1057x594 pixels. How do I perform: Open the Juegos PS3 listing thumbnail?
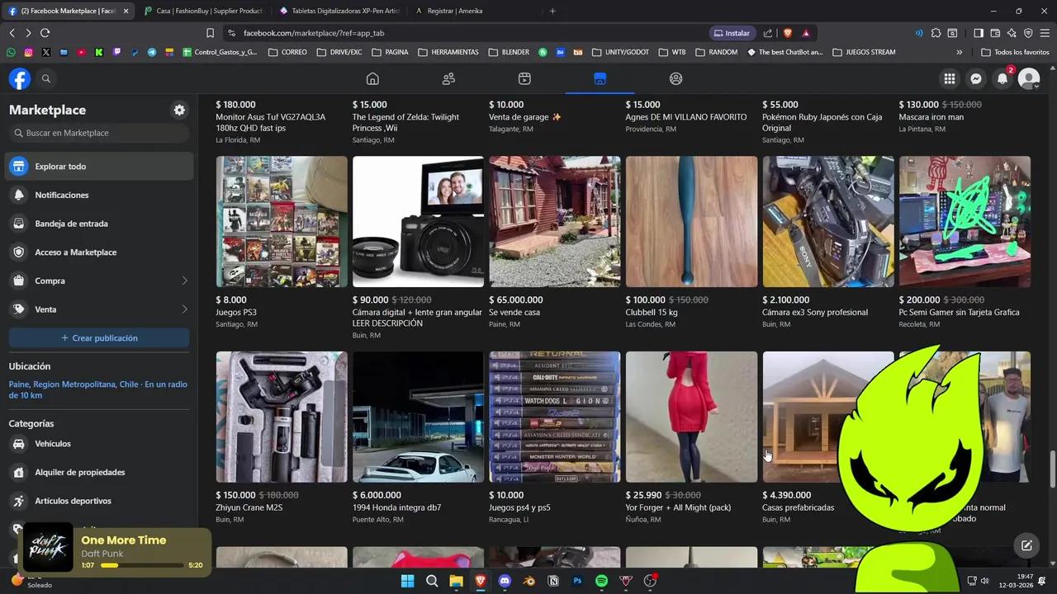[282, 222]
